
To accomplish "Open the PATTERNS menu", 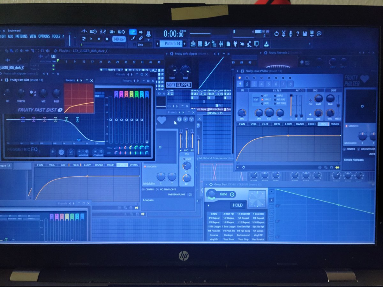I will click(x=21, y=36).
